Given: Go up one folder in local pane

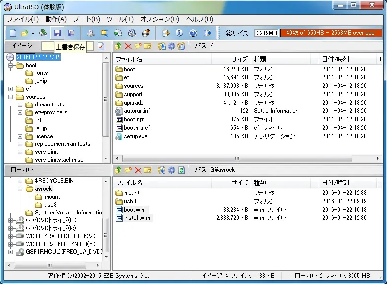Looking at the screenshot, I should tap(118, 170).
